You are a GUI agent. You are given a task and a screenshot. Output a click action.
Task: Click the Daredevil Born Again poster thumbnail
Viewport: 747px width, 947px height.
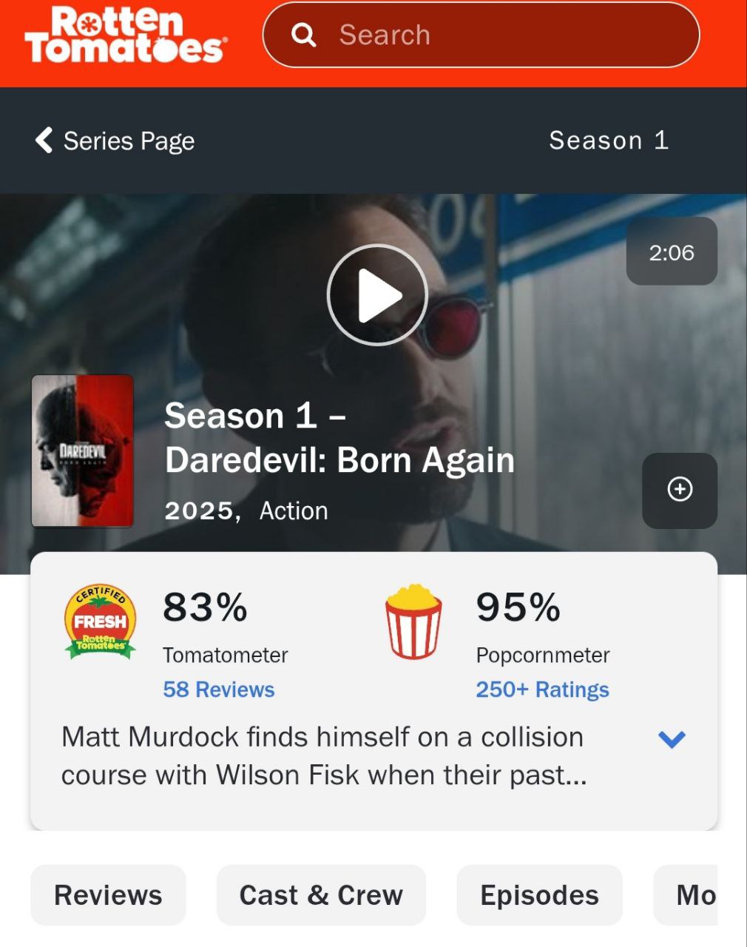(x=83, y=451)
